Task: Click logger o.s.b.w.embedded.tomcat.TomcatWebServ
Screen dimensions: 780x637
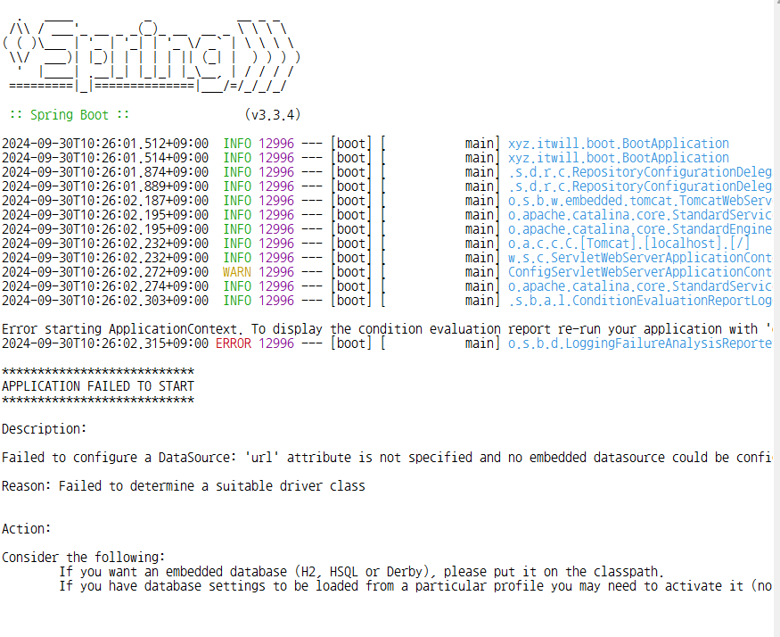Action: pyautogui.click(x=640, y=201)
